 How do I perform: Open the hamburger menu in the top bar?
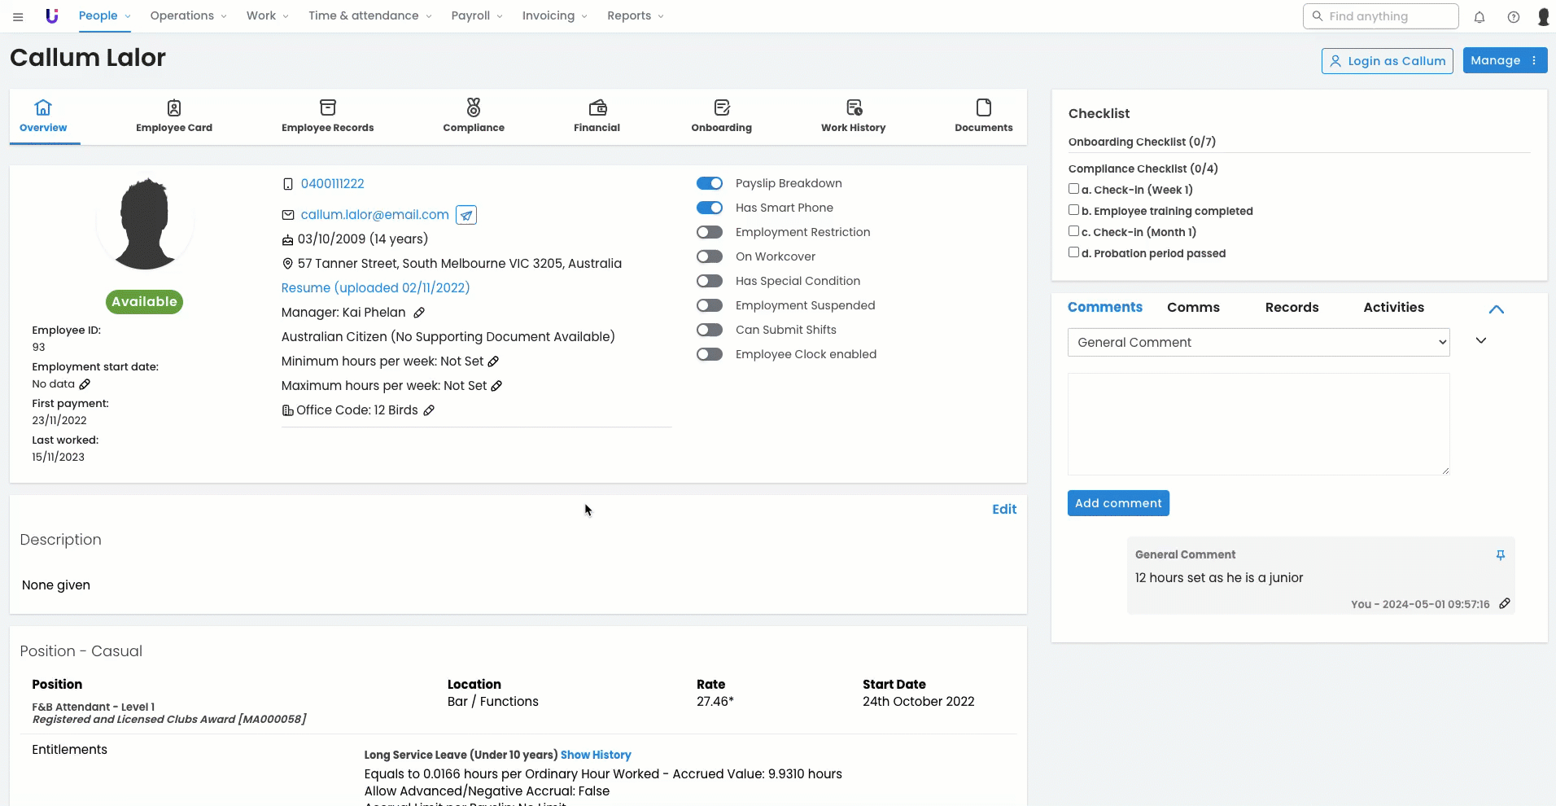pyautogui.click(x=18, y=16)
